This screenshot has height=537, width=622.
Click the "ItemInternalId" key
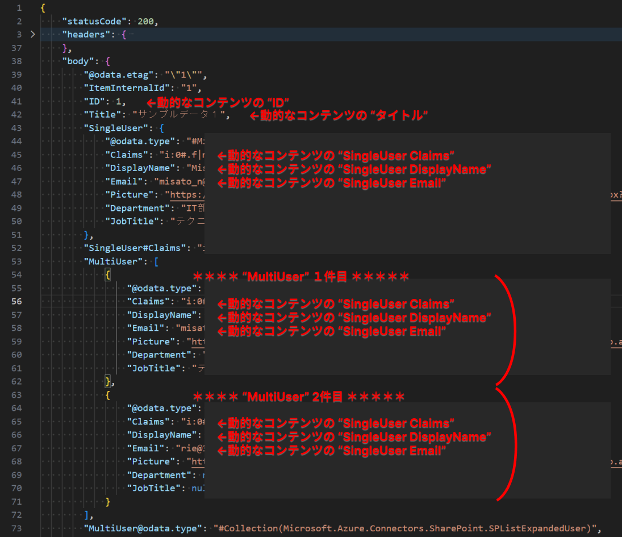pos(127,88)
